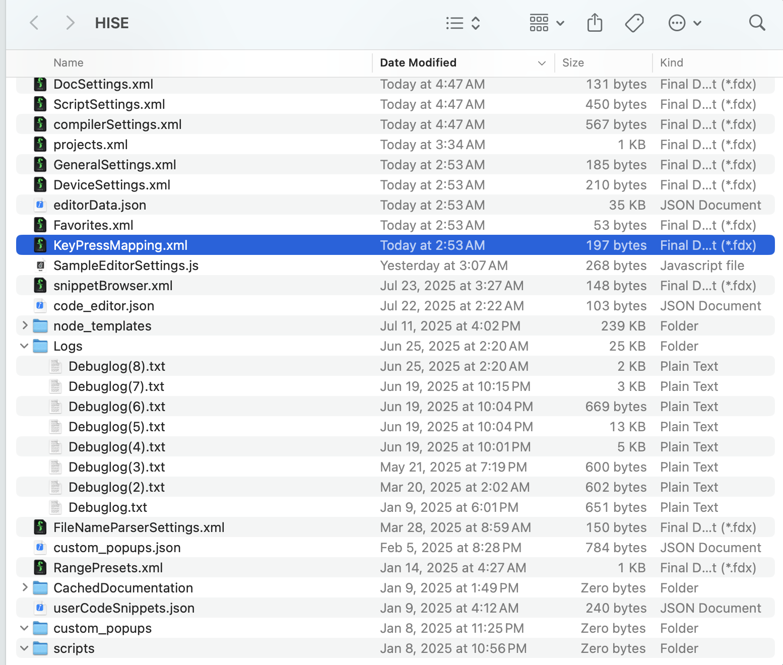Screen dimensions: 783x665
Task: Select the Debuglog(8).txt text icon
Action: coord(55,366)
